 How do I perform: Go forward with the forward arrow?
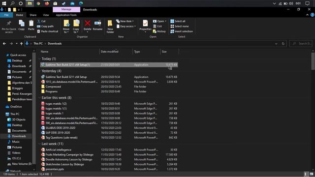click(11, 44)
